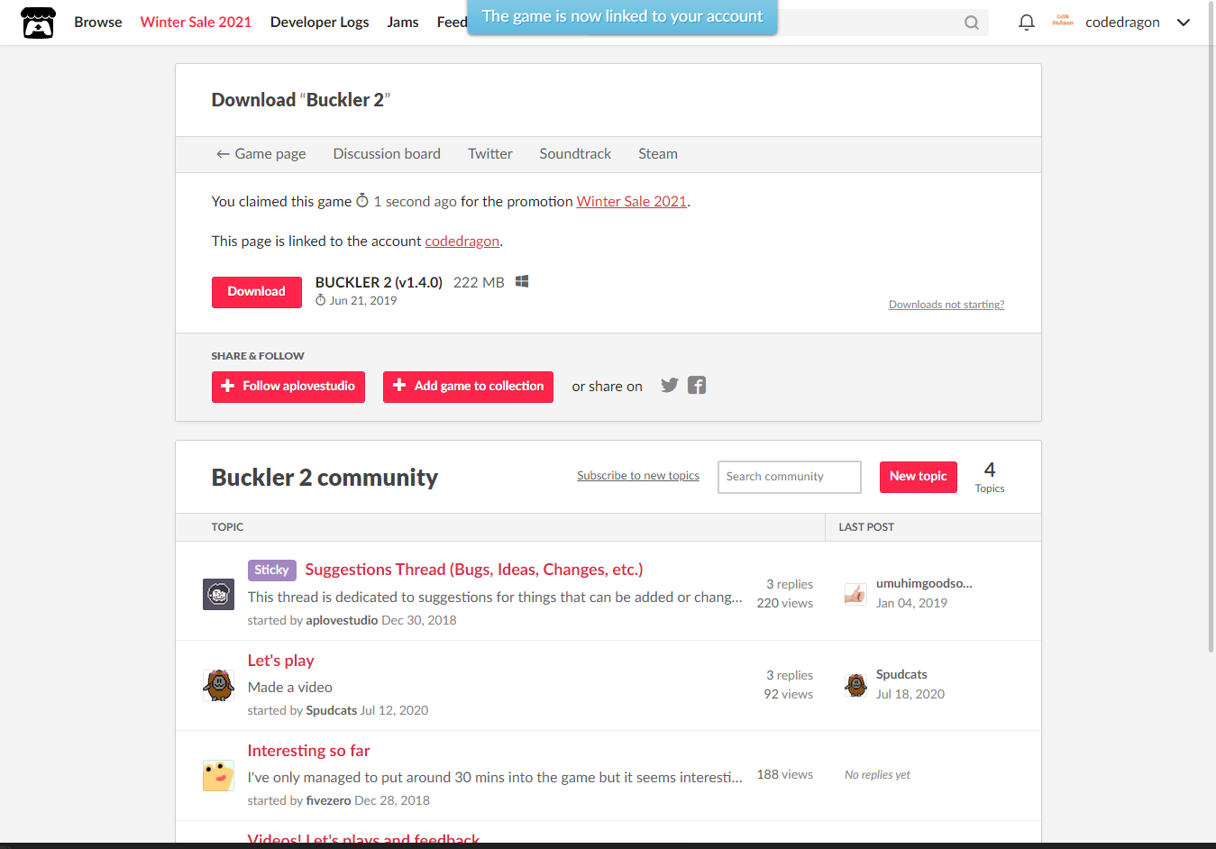
Task: Click the Jan 04, 2019 last post date
Action: 911,603
